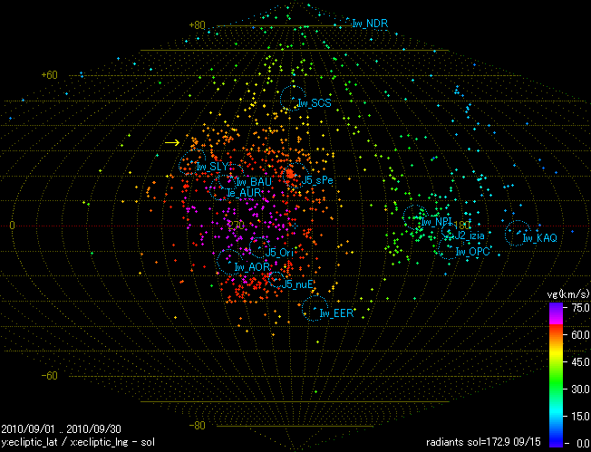
Task: Click the Iw_NPI shower label
Action: point(436,222)
